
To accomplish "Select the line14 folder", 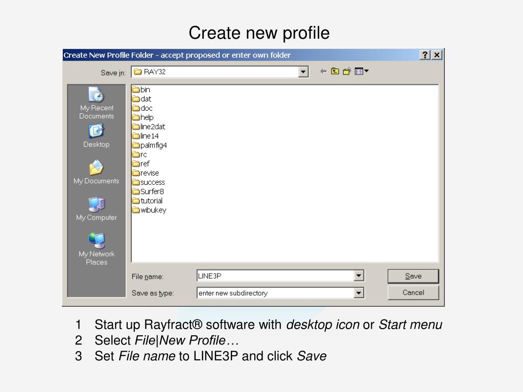I will click(146, 136).
